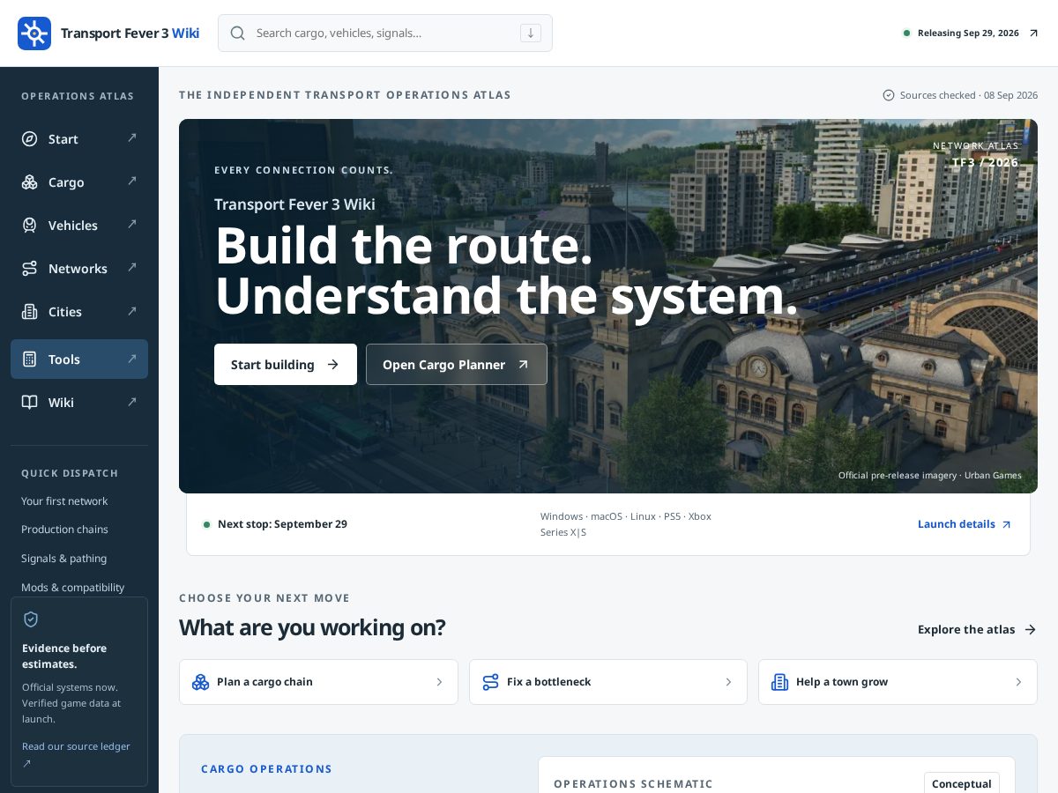Click the Networks route icon in sidebar
The height and width of the screenshot is (793, 1058).
(30, 269)
